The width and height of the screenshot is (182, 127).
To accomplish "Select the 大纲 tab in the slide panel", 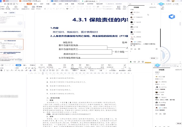I will pyautogui.click(x=5, y=13).
